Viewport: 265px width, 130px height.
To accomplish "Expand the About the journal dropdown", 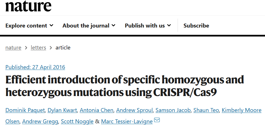I will pos(89,26).
